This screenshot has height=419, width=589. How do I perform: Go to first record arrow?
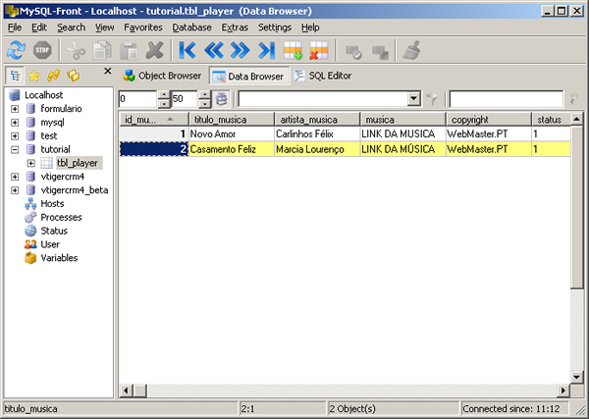[187, 50]
